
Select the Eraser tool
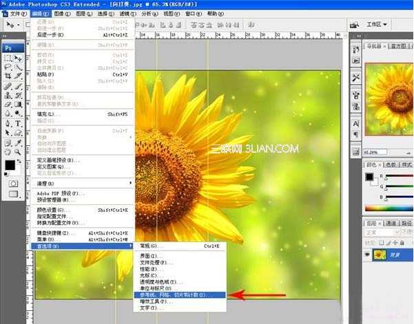tap(8, 105)
